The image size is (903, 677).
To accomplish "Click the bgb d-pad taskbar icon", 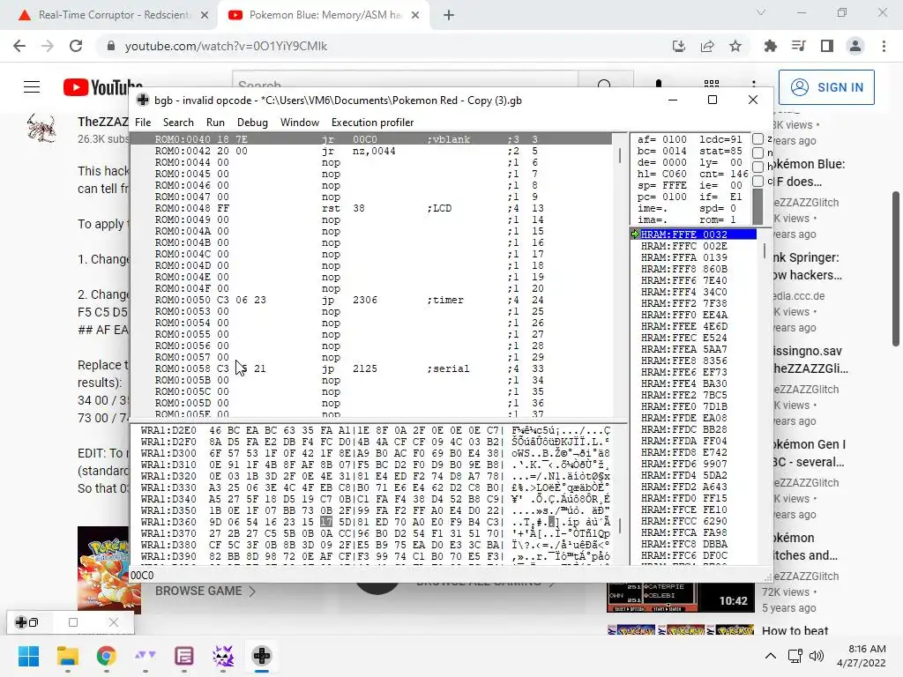I will 261,656.
